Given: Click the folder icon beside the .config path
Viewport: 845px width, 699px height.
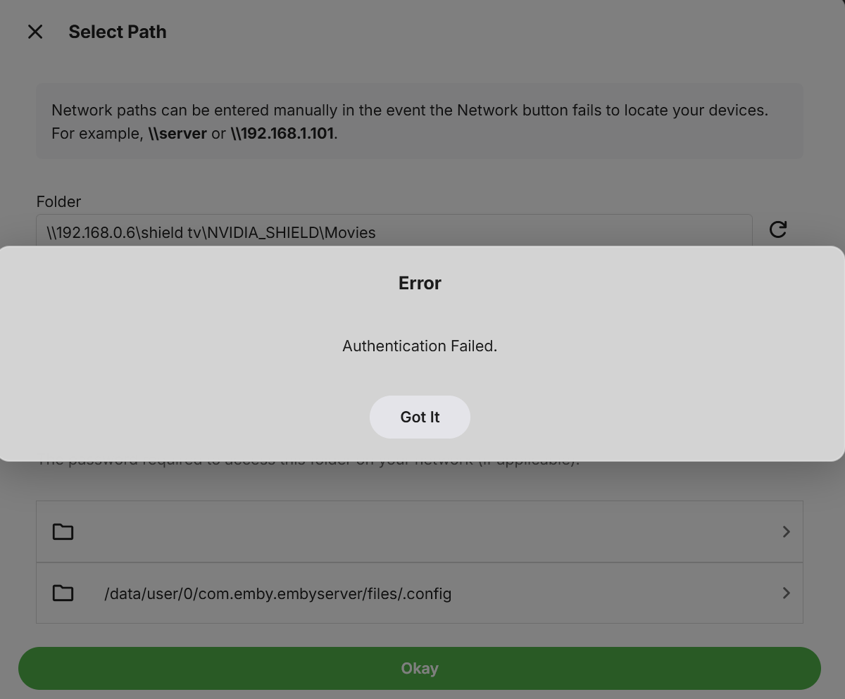Looking at the screenshot, I should 63,593.
